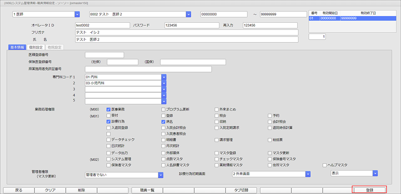
Task: Toggle the 病名 checkbox
Action: pyautogui.click(x=164, y=122)
